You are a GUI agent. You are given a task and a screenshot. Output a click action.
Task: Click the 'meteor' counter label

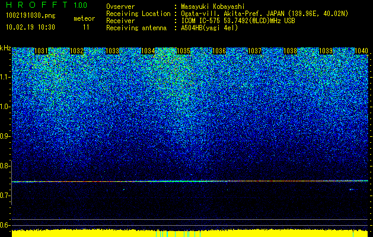coord(84,18)
